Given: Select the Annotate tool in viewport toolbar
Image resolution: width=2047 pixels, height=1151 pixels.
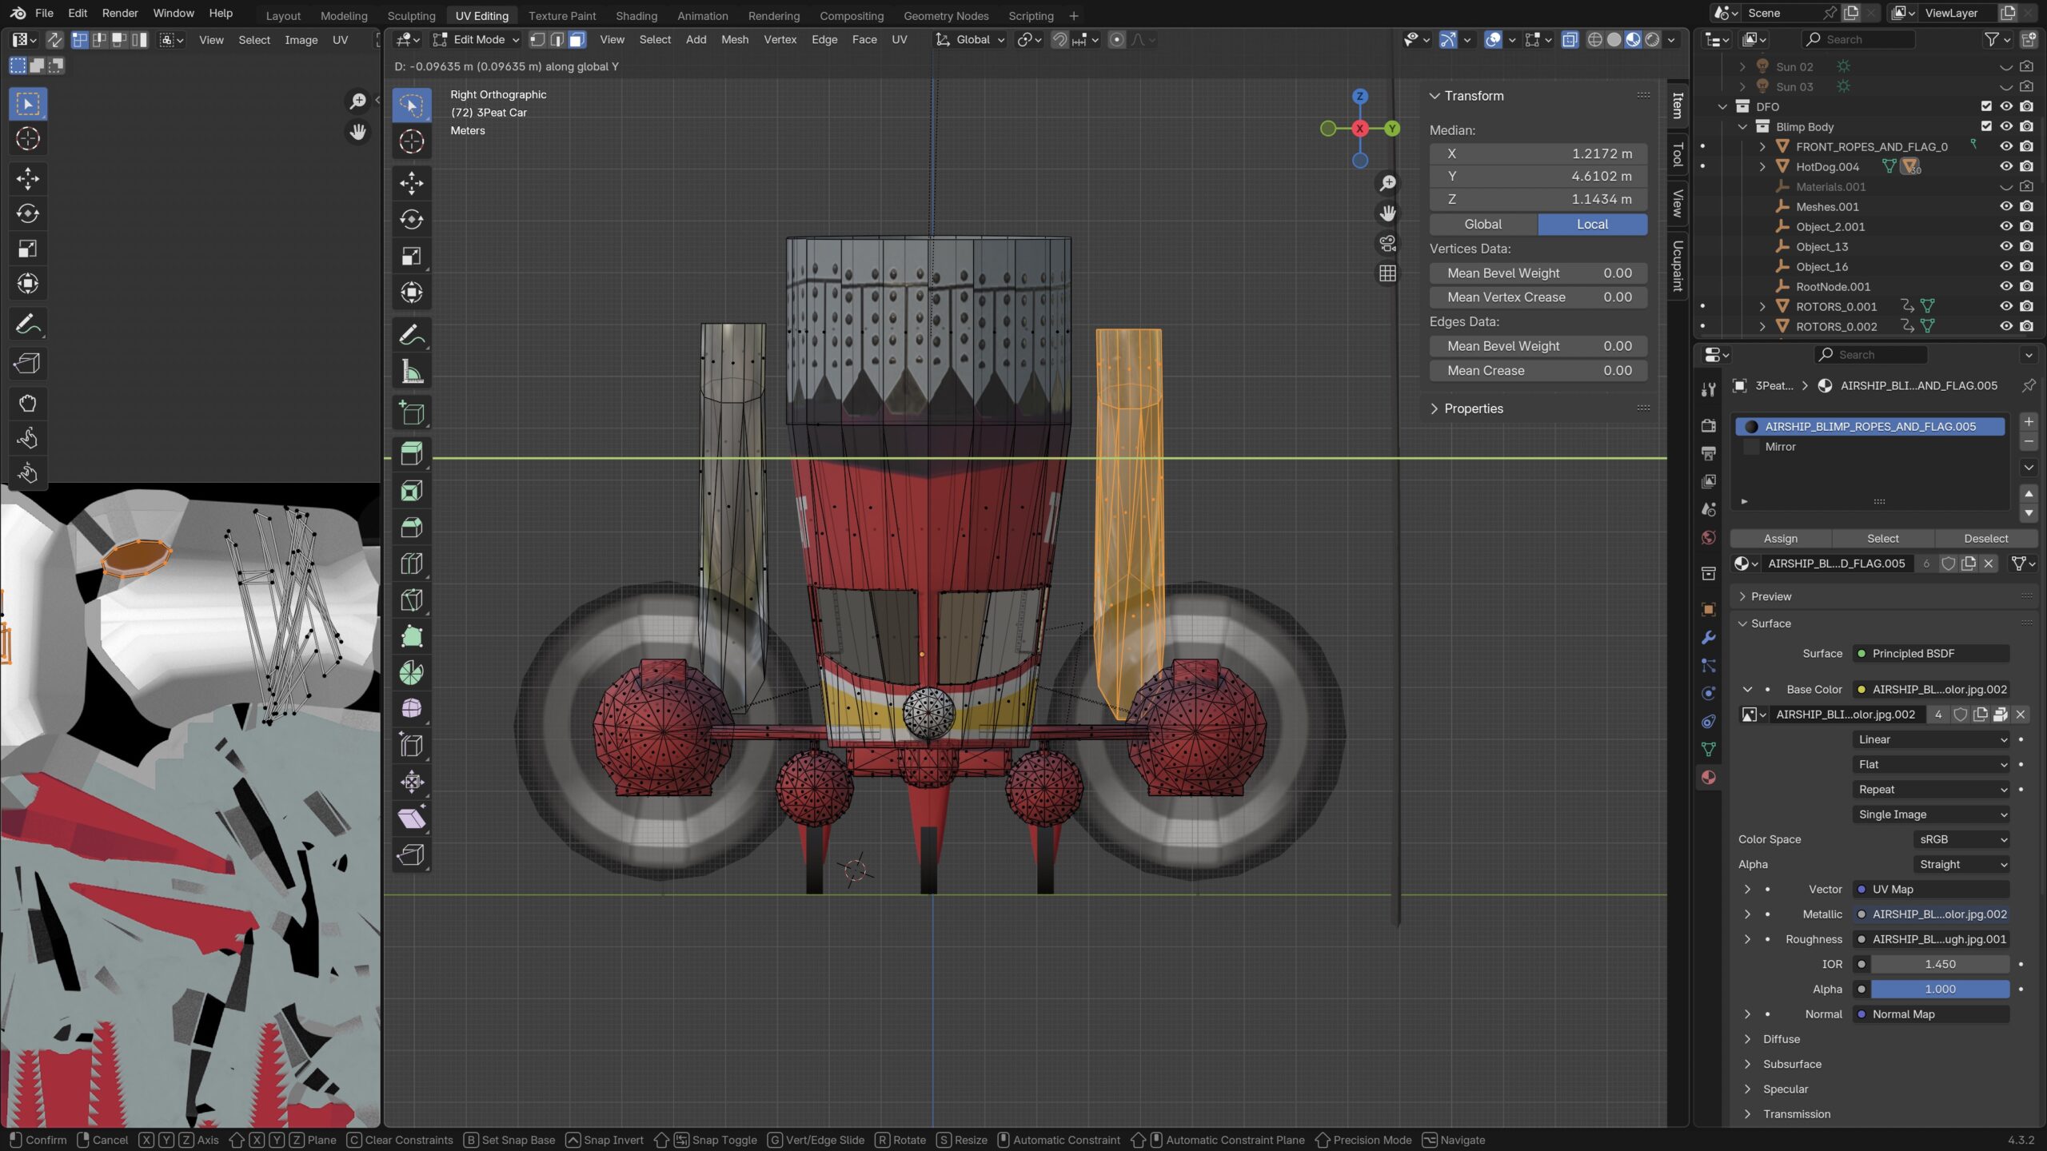Looking at the screenshot, I should click(411, 333).
